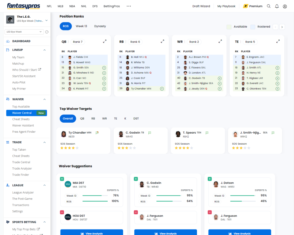Open C. Godwin's note icon in waiver targets
This screenshot has width=294, height=235.
pyautogui.click(x=150, y=133)
